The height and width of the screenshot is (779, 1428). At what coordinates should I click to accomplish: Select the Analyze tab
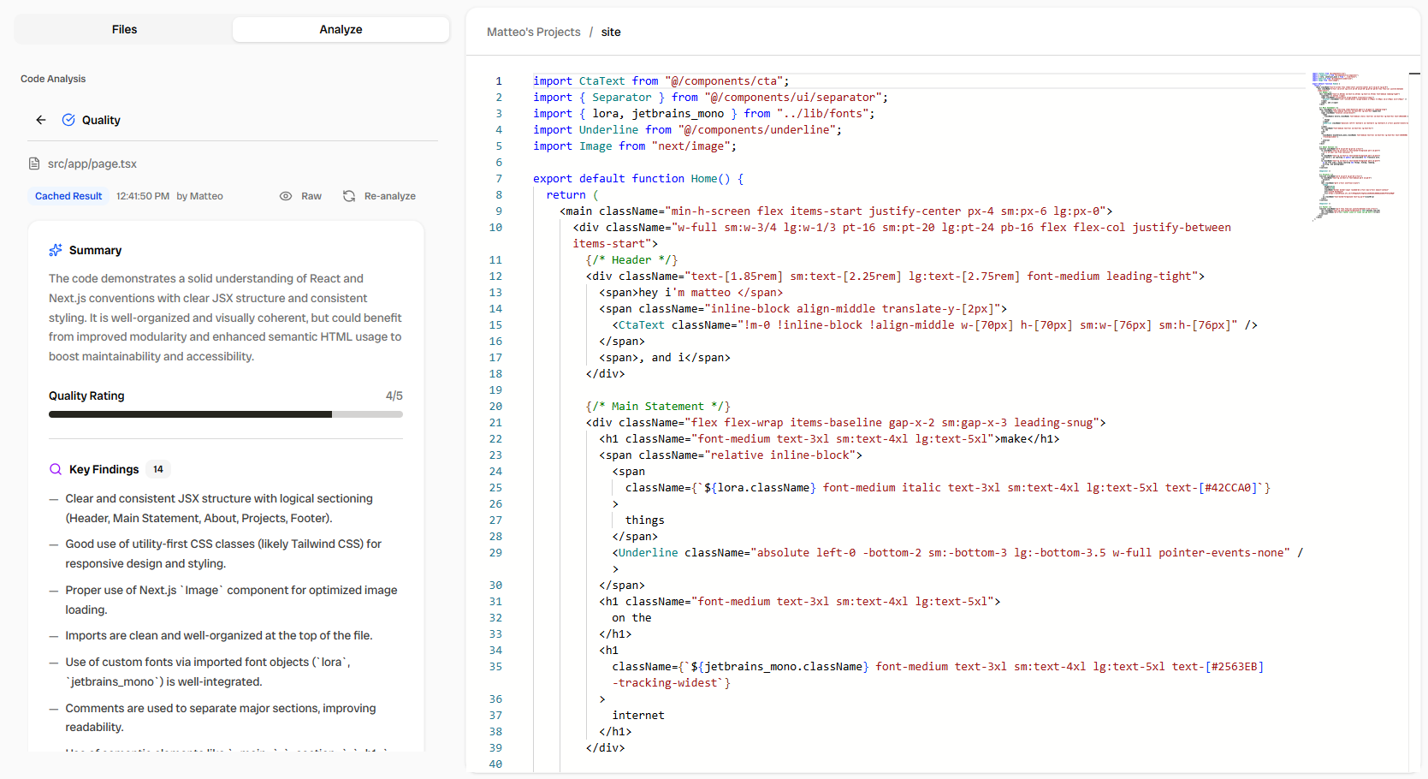coord(341,29)
